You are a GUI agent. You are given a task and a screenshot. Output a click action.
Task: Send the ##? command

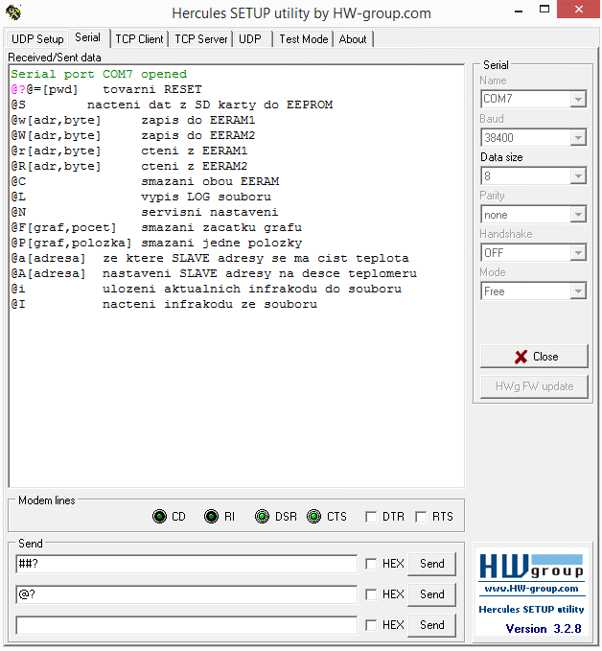[x=431, y=564]
